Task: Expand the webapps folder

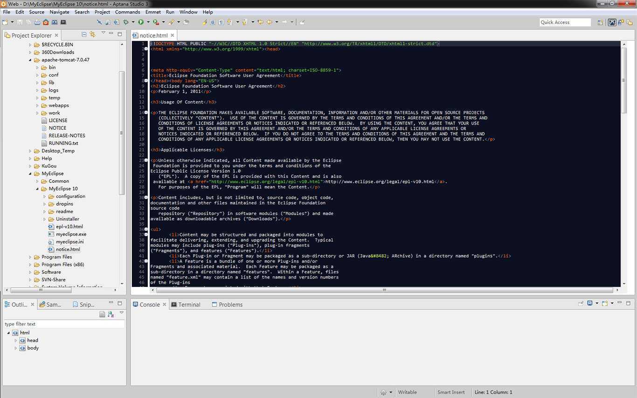Action: tap(38, 105)
